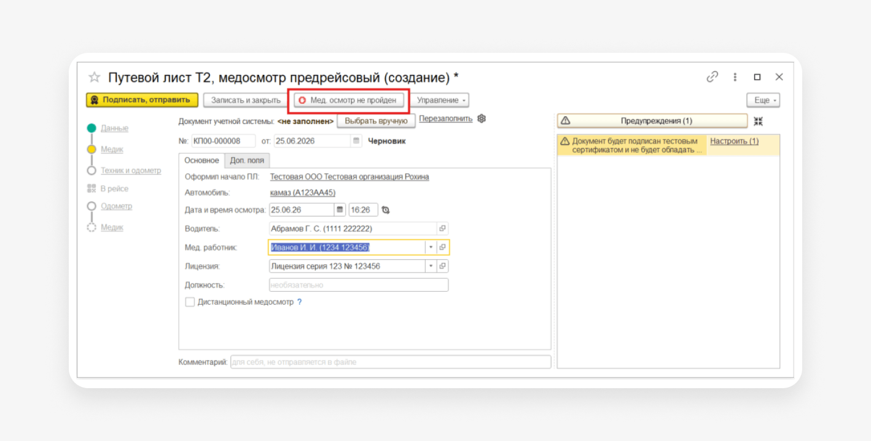Click Записать и закрыть button
The height and width of the screenshot is (441, 871).
pos(246,100)
